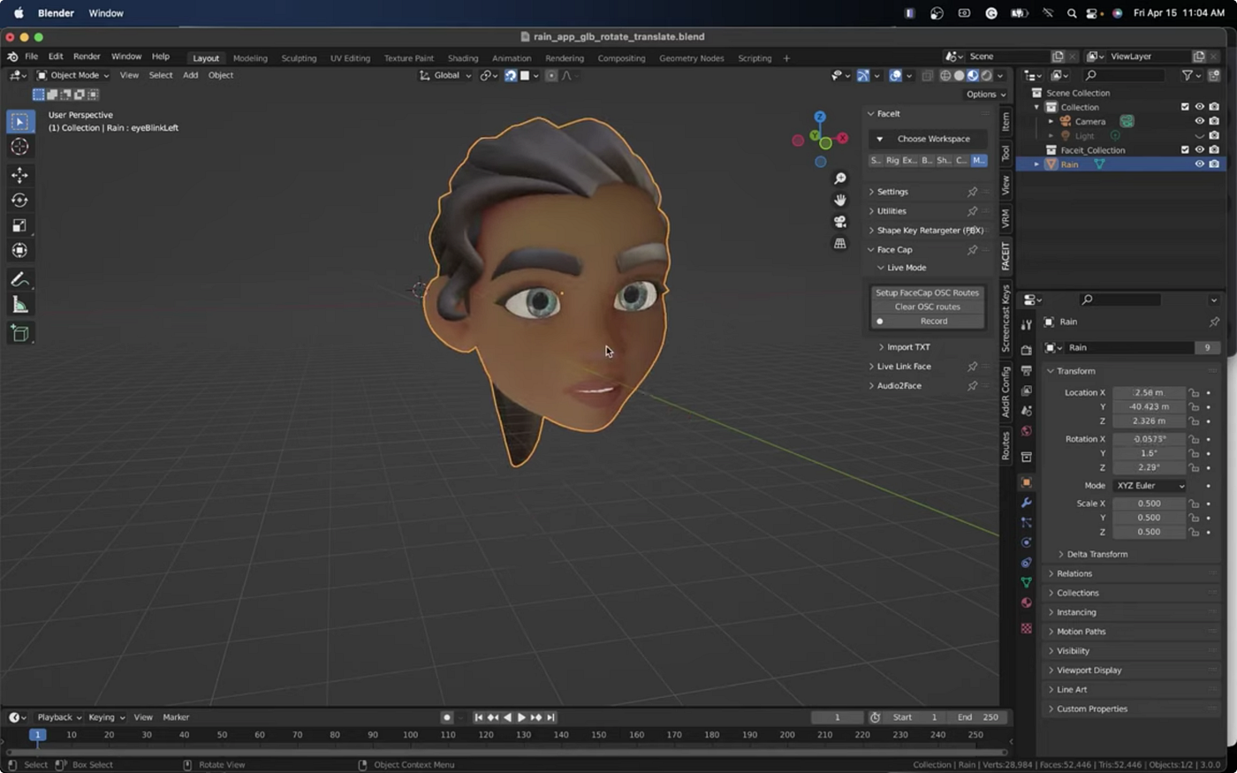
Task: Open the Output properties tab
Action: click(x=1026, y=370)
